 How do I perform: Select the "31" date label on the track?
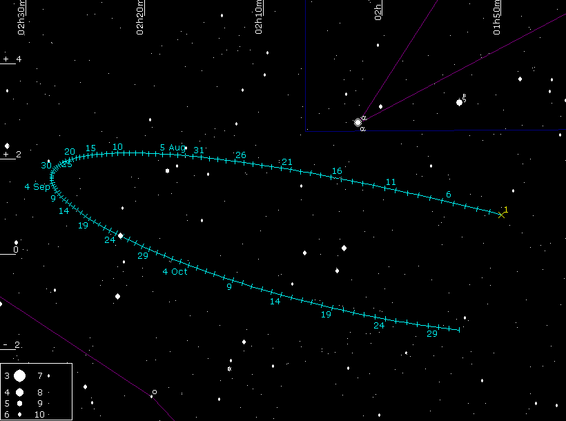point(199,150)
